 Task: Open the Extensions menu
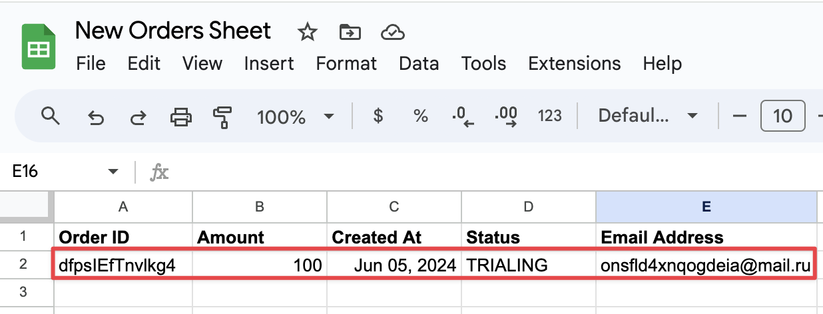[x=575, y=64]
